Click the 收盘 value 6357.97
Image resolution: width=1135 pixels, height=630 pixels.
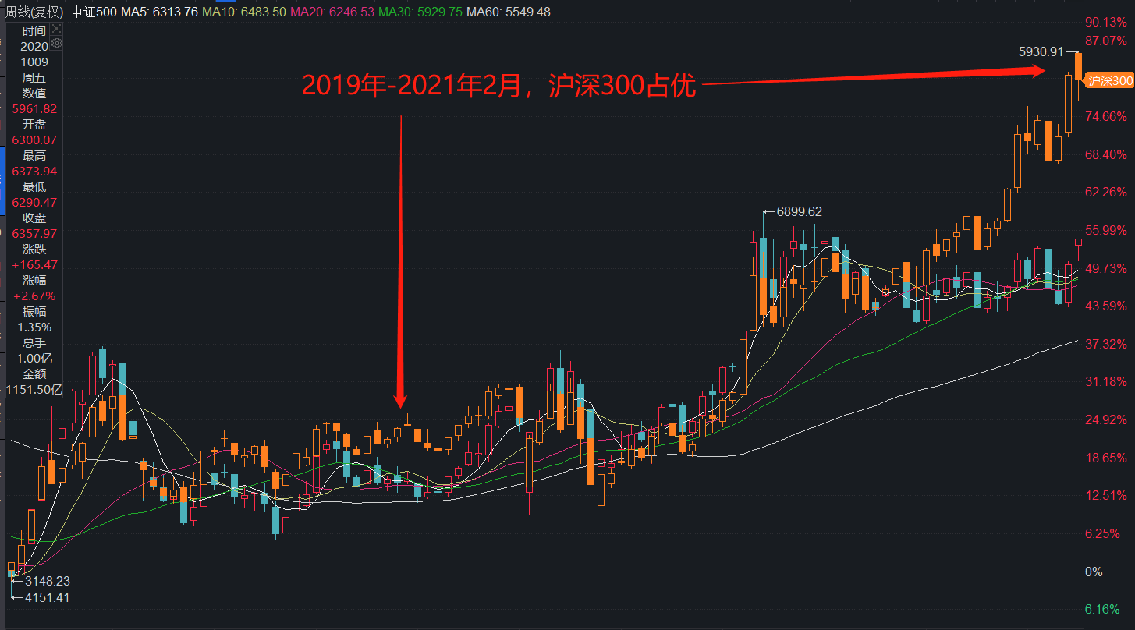pyautogui.click(x=34, y=233)
